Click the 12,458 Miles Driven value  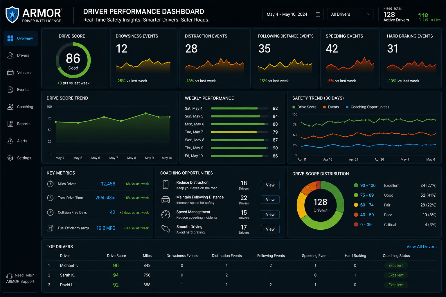coord(108,184)
